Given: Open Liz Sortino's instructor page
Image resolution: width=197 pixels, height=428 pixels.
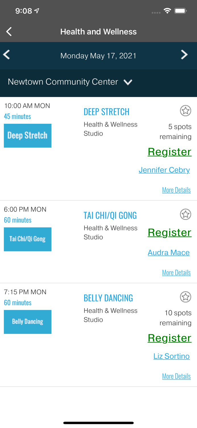Looking at the screenshot, I should coord(171,356).
